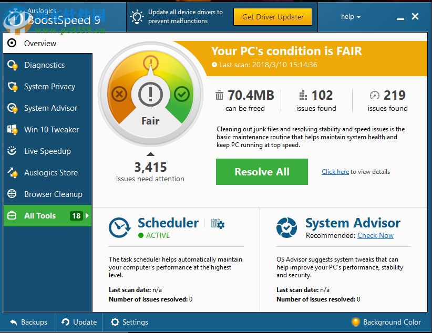
Task: Click the Scheduler clock icon
Action: coord(120,227)
